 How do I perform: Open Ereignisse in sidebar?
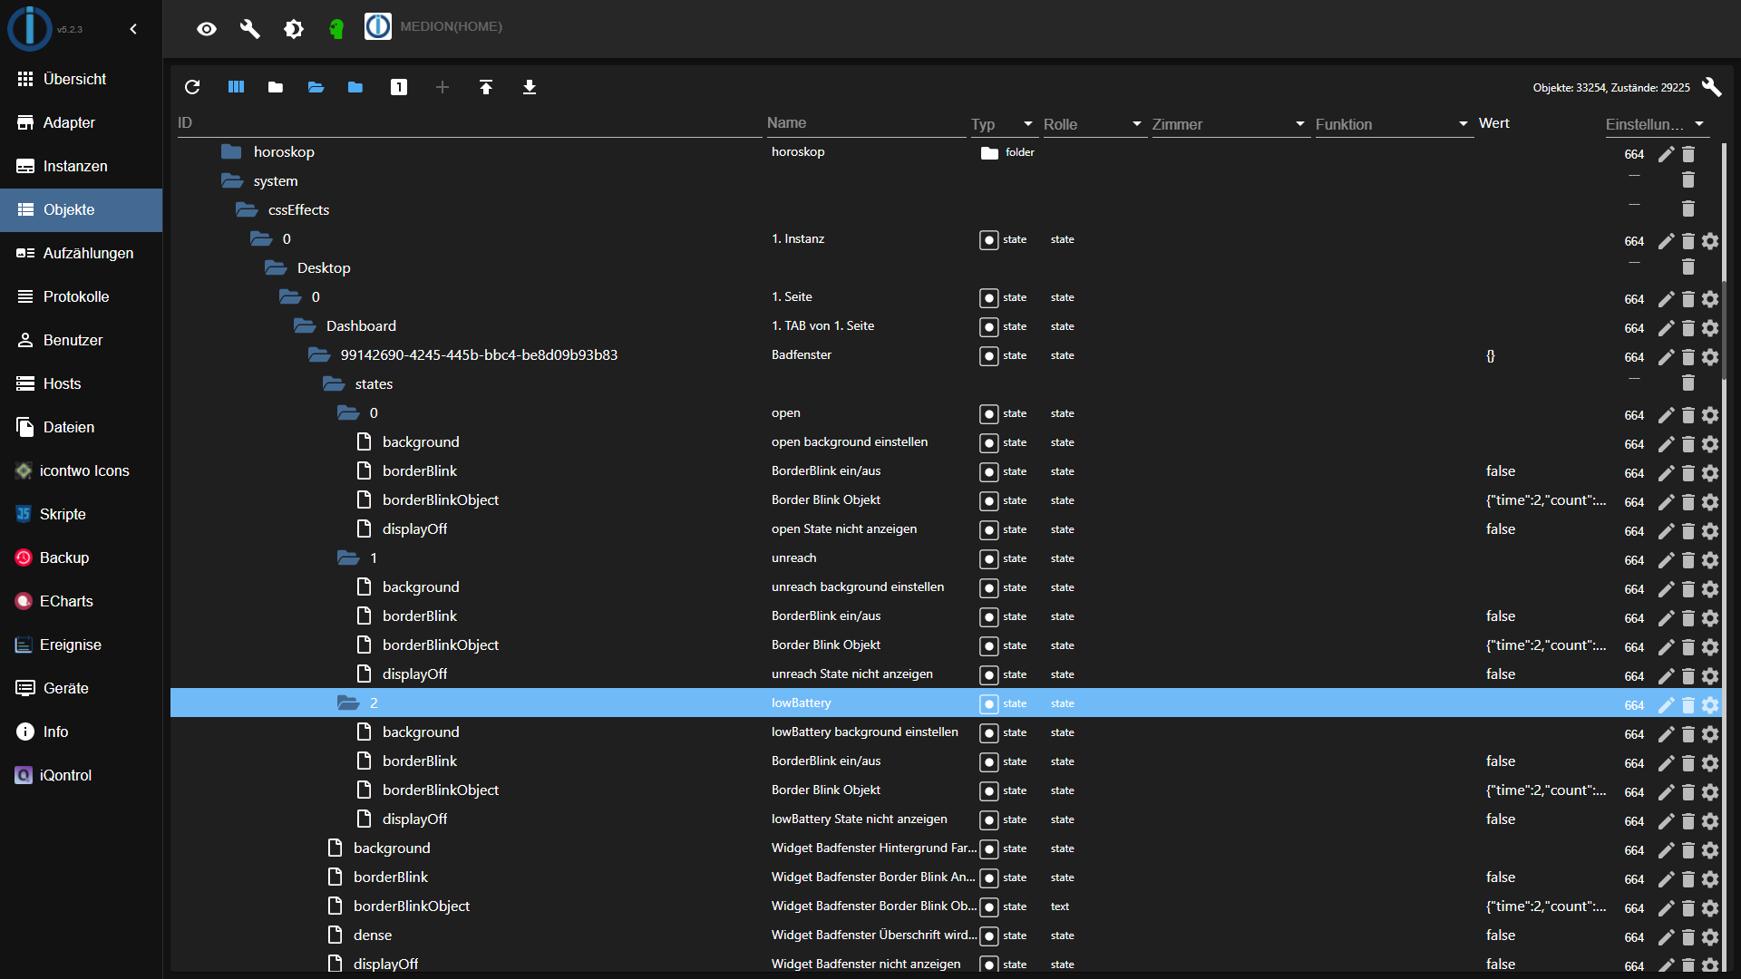click(x=82, y=645)
